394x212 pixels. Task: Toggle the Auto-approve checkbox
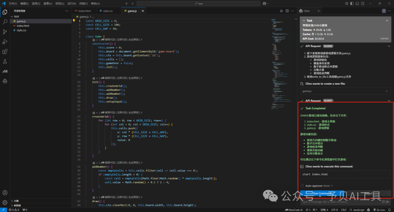pyautogui.click(x=302, y=186)
